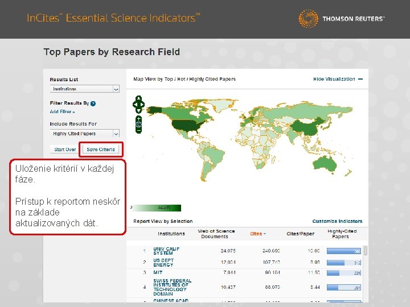Zoom in on the map with plus
Image resolution: width=410 pixels, height=307 pixels.
click(139, 119)
